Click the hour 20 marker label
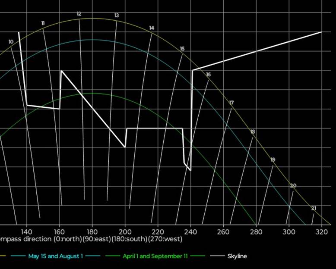 293,185
